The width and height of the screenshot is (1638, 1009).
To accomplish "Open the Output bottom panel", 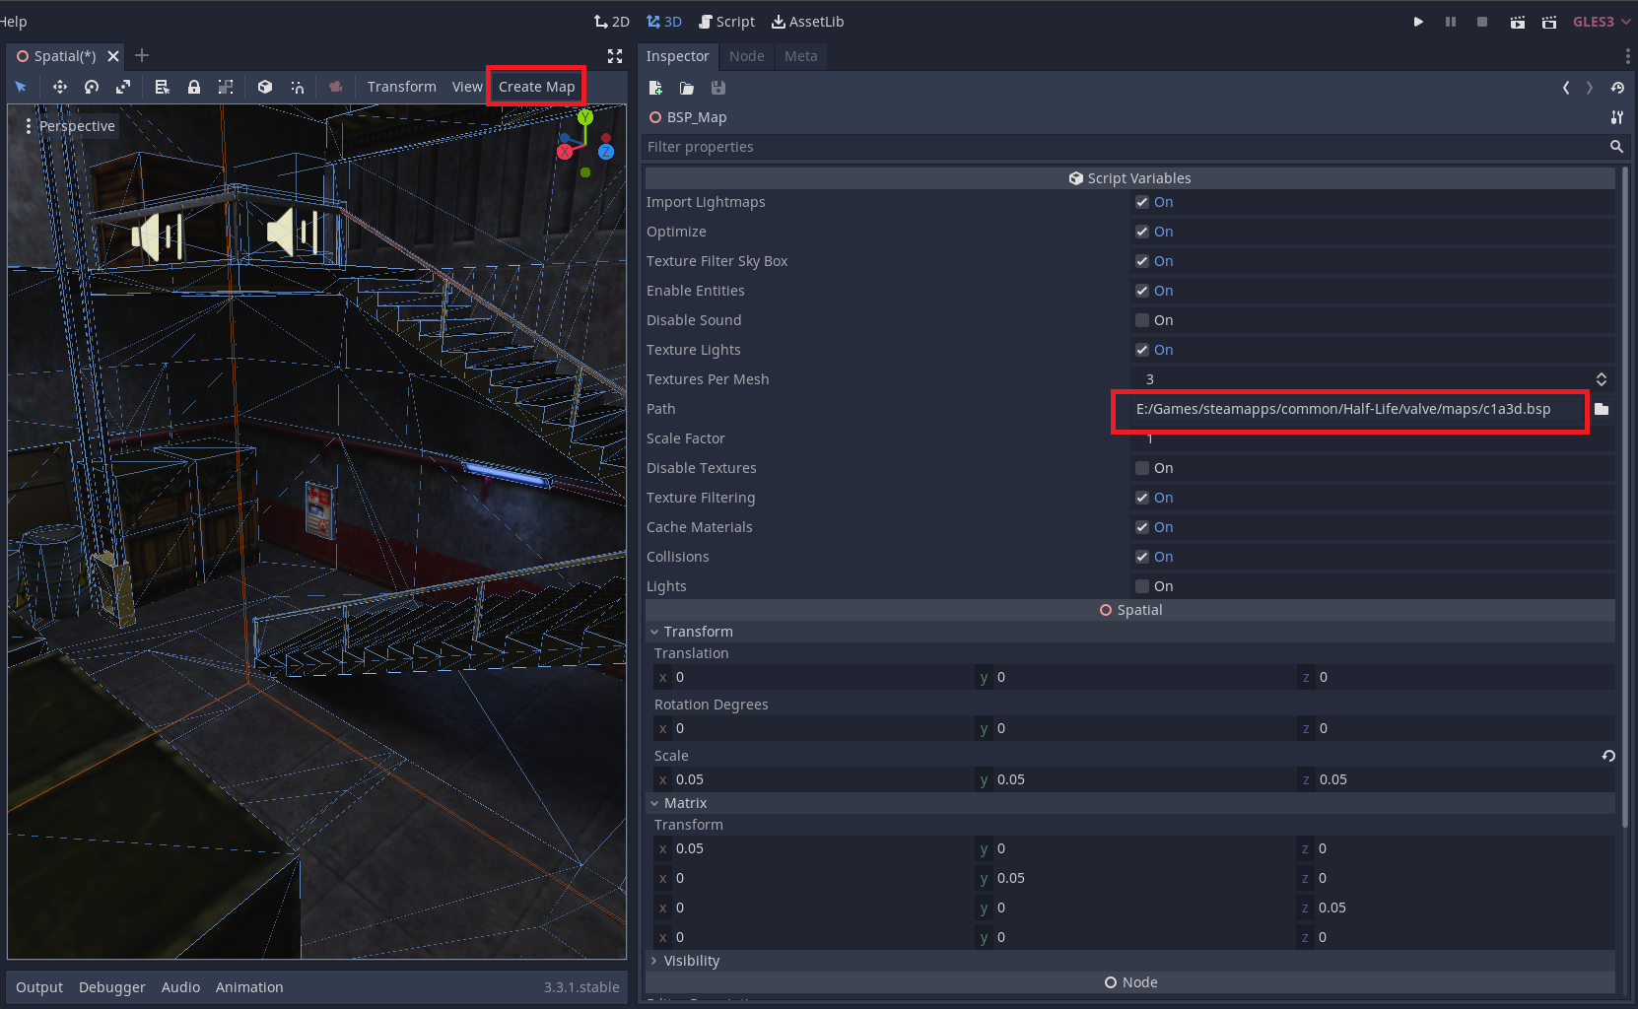I will point(39,987).
